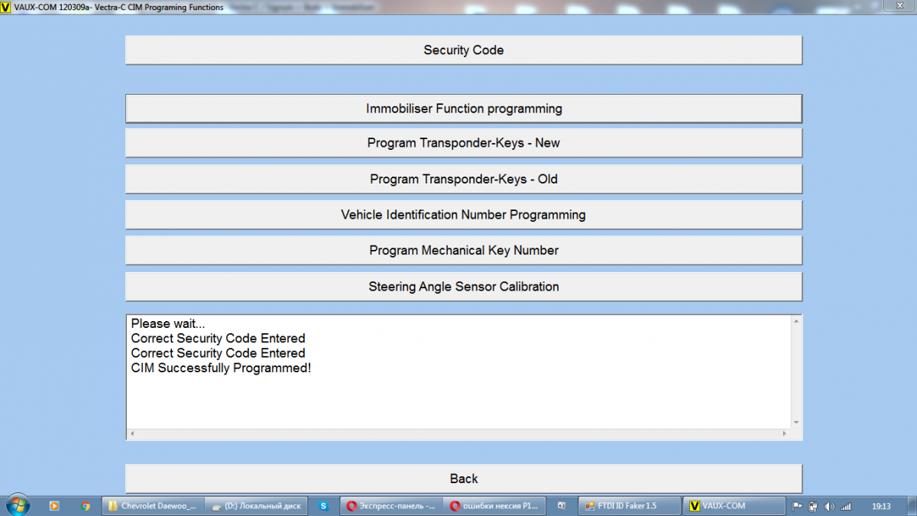Switch to Opera ошибки нексия window
This screenshot has height=516, width=917.
(x=494, y=506)
